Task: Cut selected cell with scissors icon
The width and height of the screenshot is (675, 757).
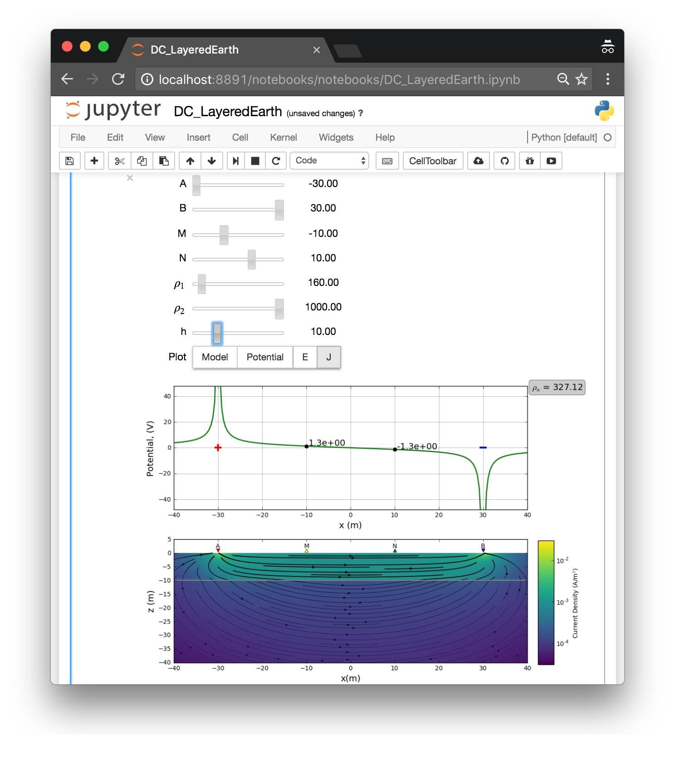Action: click(x=120, y=161)
